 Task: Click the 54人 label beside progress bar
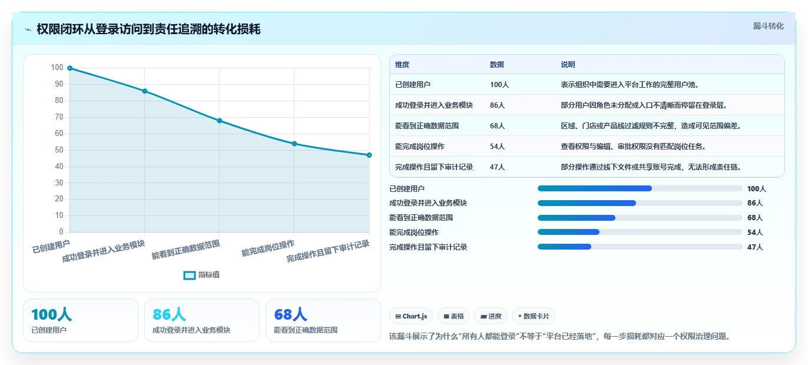coord(755,233)
